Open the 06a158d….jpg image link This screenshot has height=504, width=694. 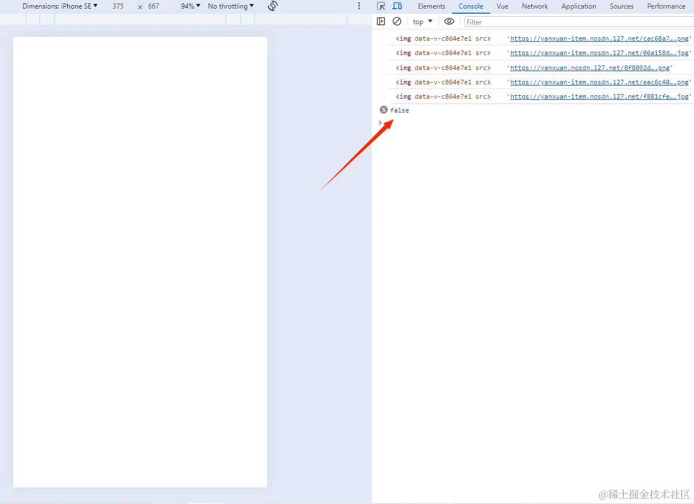[x=599, y=53]
